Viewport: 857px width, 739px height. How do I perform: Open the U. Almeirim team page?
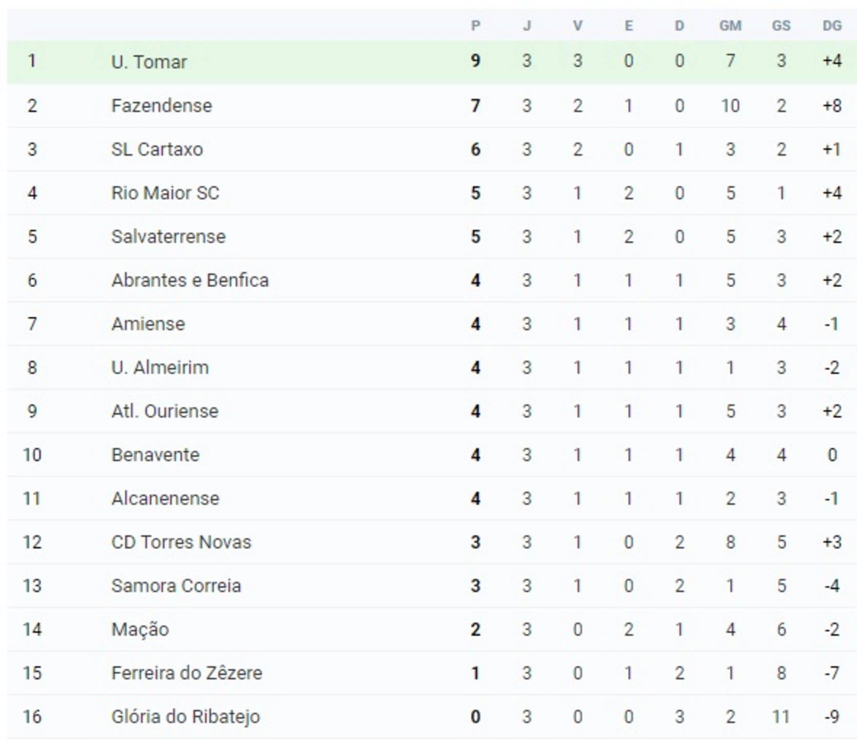[160, 367]
